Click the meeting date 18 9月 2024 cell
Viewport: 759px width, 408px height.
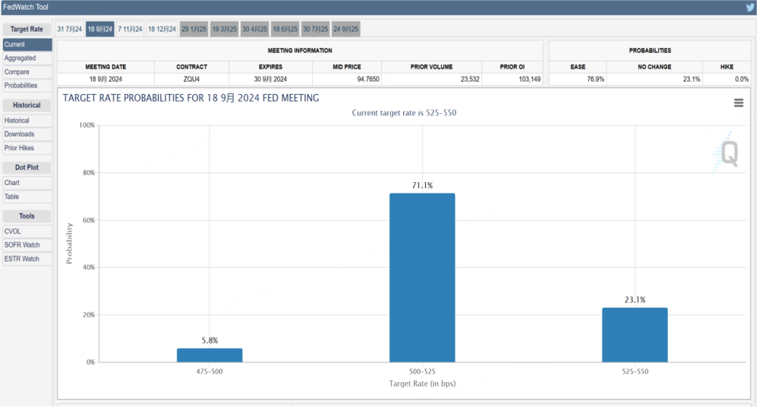tap(106, 80)
